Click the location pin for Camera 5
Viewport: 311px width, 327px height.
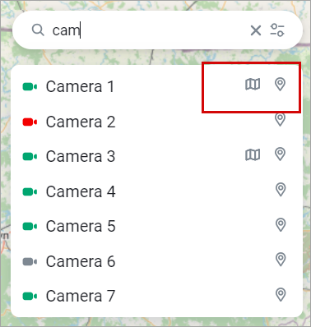281,224
